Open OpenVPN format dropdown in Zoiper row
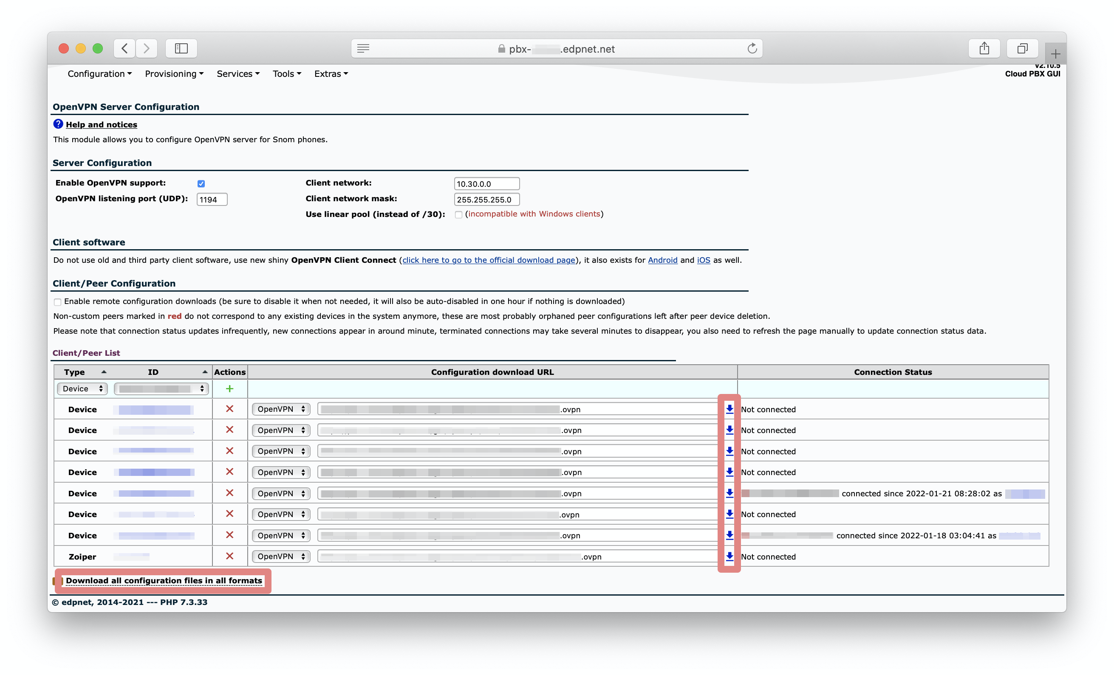This screenshot has height=675, width=1114. 281,556
